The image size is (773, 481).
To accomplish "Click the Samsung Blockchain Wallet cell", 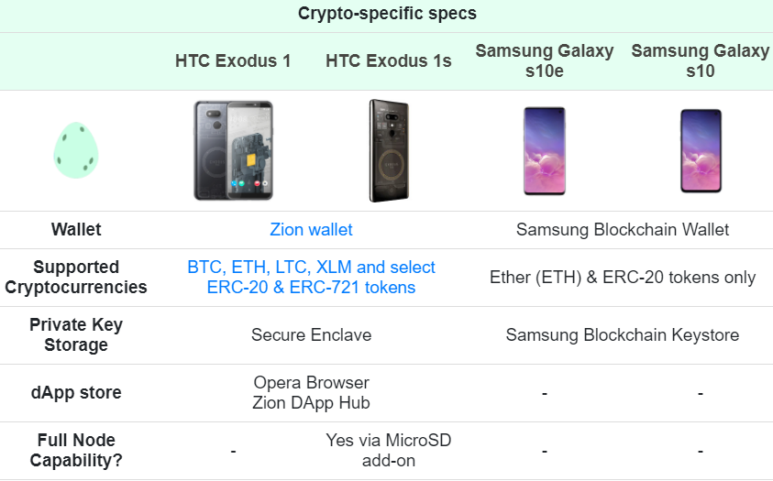I will (622, 229).
